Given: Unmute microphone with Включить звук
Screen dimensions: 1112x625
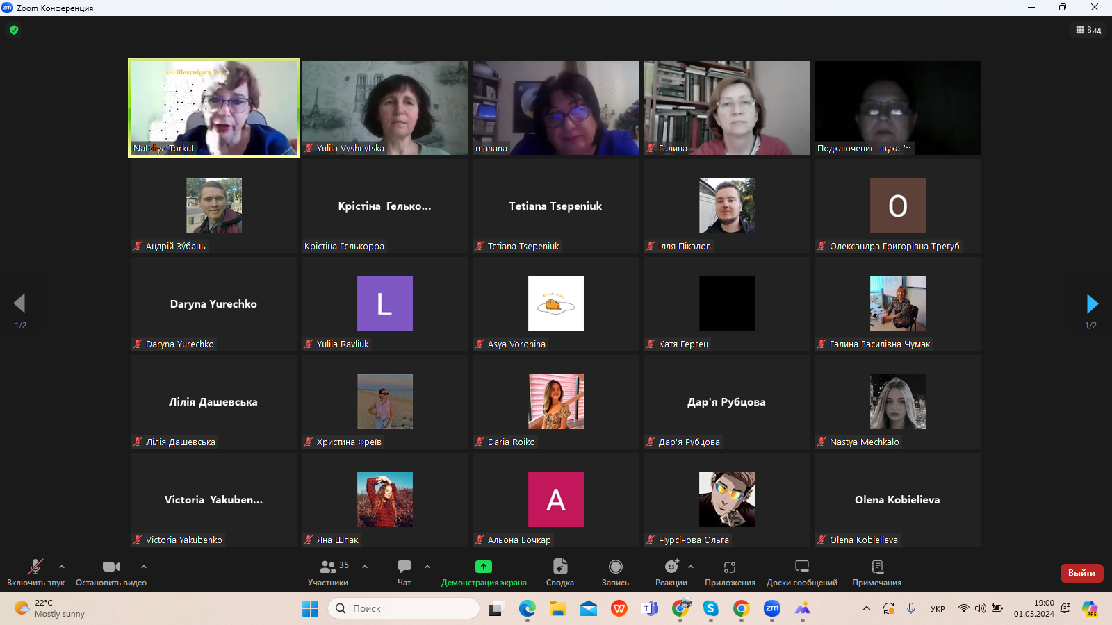Looking at the screenshot, I should tap(35, 567).
